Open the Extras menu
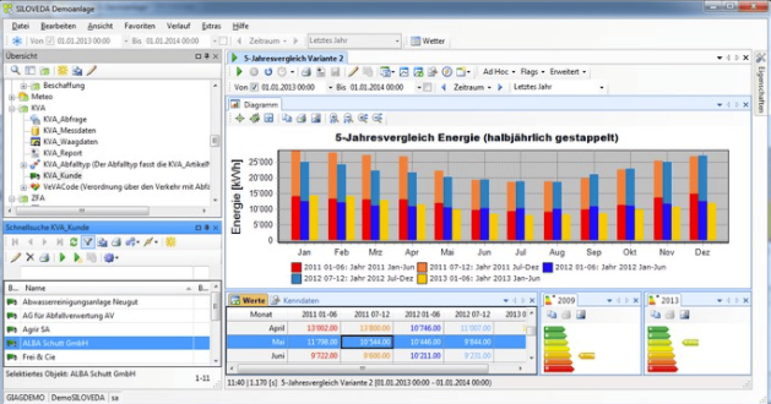This screenshot has height=404, width=771. (x=212, y=26)
